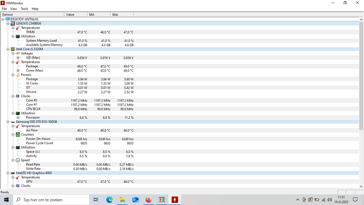Collapse the Samsung SSD 870 EVO 500GB node
Screen dimensions: 364x205
(8, 122)
